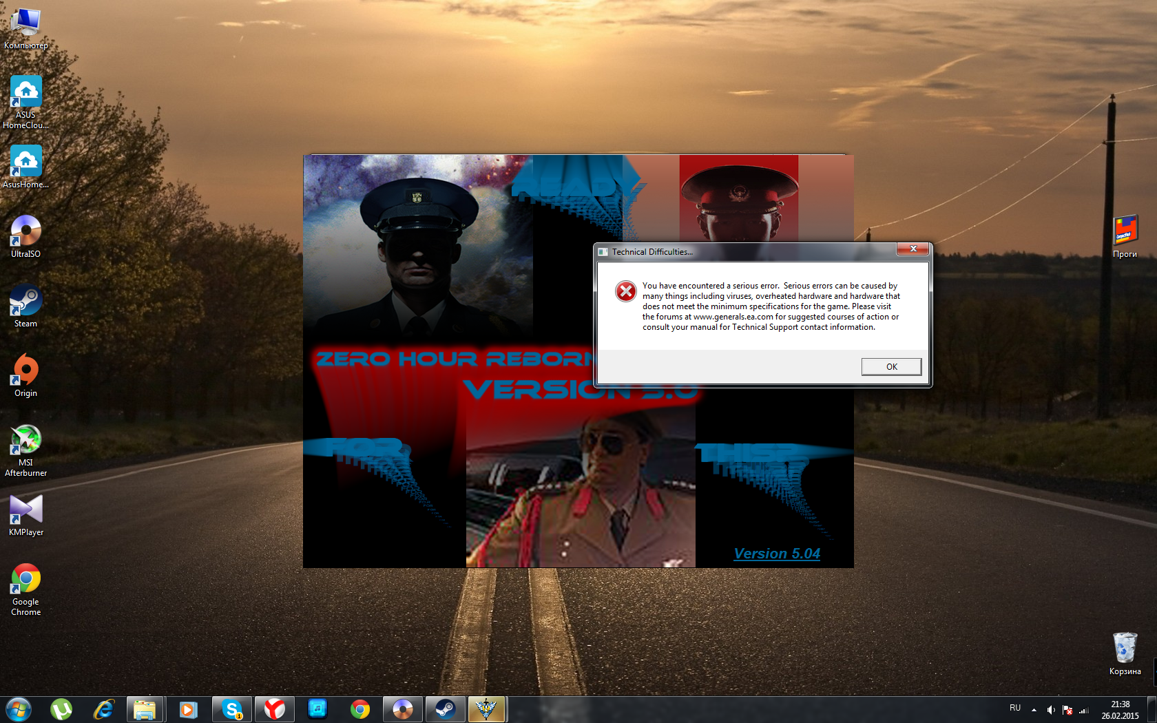Image resolution: width=1157 pixels, height=723 pixels.
Task: Open Windows Media Player from taskbar
Action: pyautogui.click(x=188, y=709)
